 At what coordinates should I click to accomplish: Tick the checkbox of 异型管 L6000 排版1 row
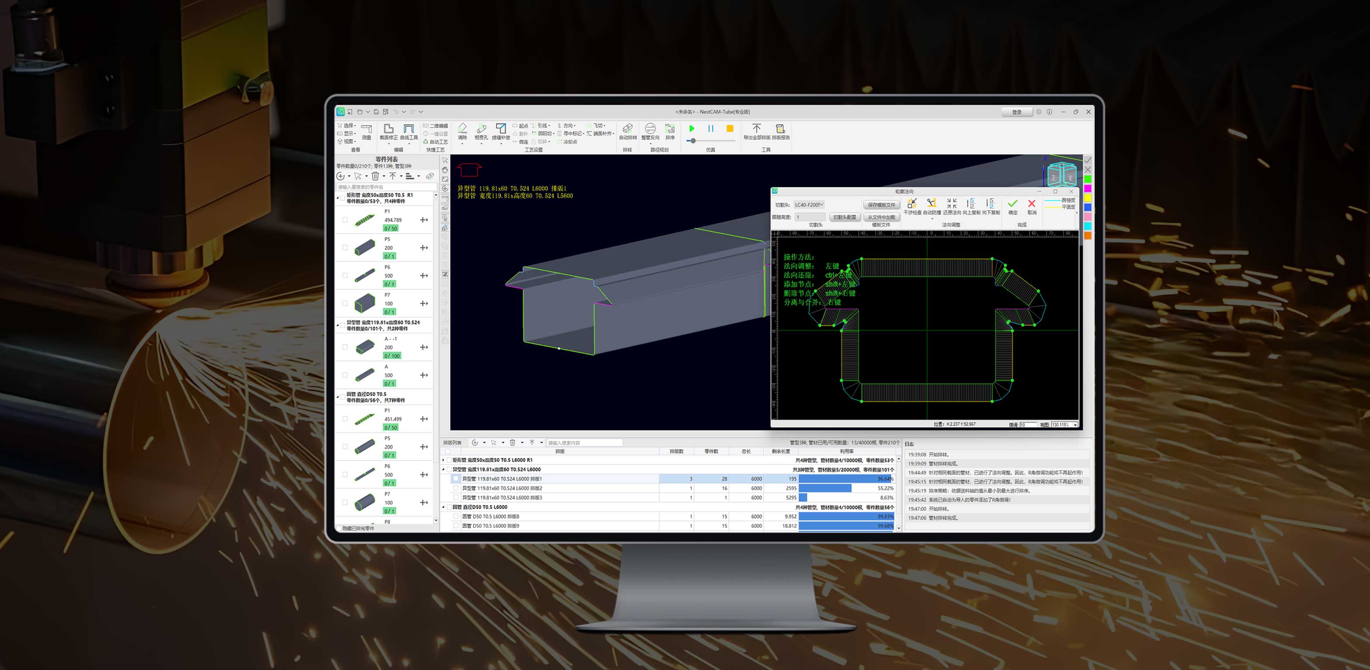pos(456,479)
